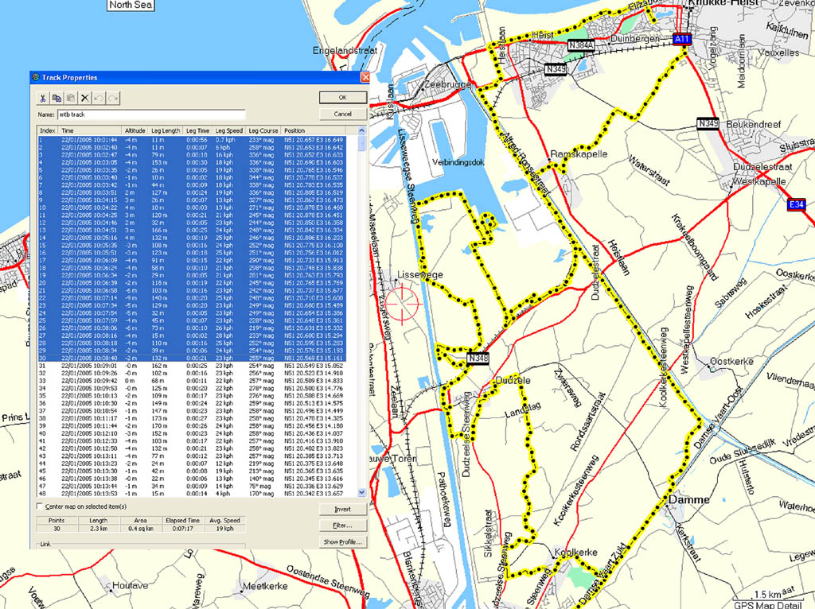Click scrollbar down arrow in points list
The width and height of the screenshot is (815, 609).
coord(362,492)
